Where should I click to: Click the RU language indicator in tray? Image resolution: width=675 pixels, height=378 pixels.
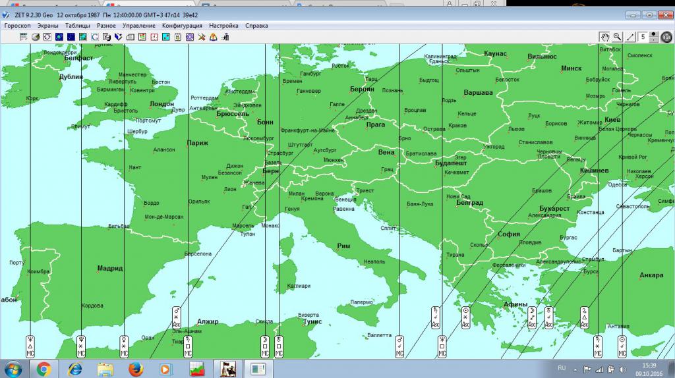click(562, 368)
